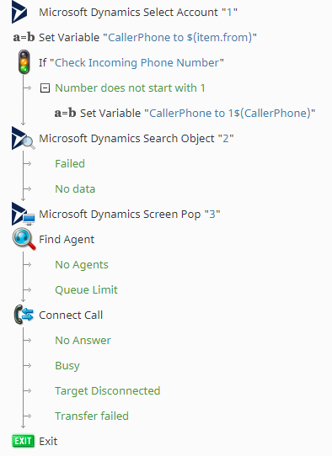Select the No Agents branch under Find Agent
This screenshot has width=332, height=456.
(x=82, y=265)
